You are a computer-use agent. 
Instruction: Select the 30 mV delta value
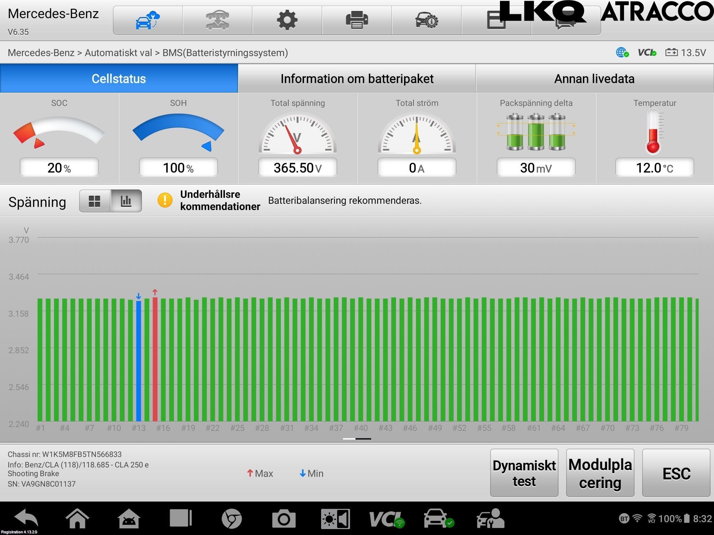tap(536, 168)
